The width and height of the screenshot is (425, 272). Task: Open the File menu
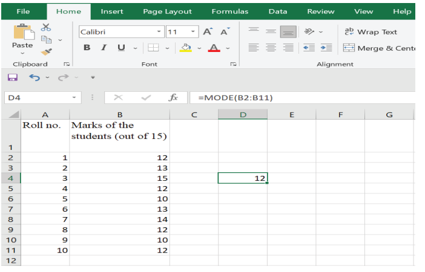23,11
